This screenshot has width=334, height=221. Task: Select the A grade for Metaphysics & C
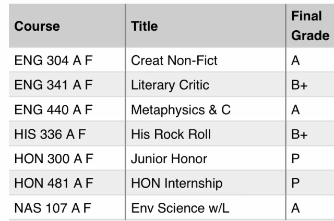pos(295,110)
